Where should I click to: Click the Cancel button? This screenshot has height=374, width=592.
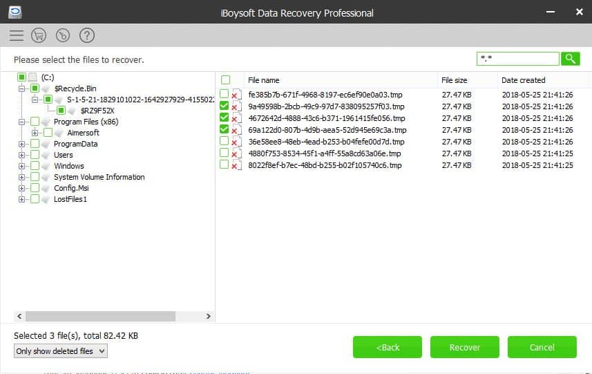click(542, 347)
